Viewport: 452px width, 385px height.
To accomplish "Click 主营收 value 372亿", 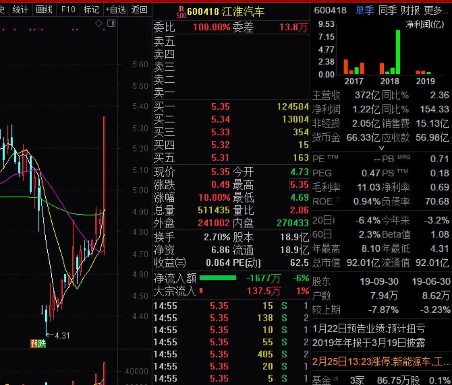I will [x=367, y=95].
